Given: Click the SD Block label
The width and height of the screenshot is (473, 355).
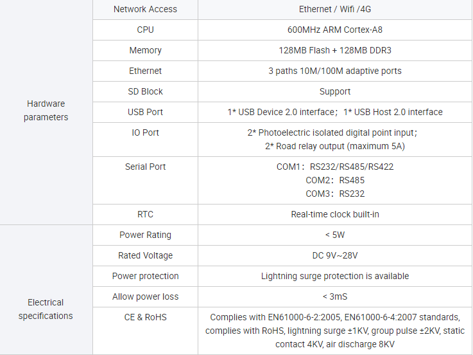Looking at the screenshot, I should point(145,91).
